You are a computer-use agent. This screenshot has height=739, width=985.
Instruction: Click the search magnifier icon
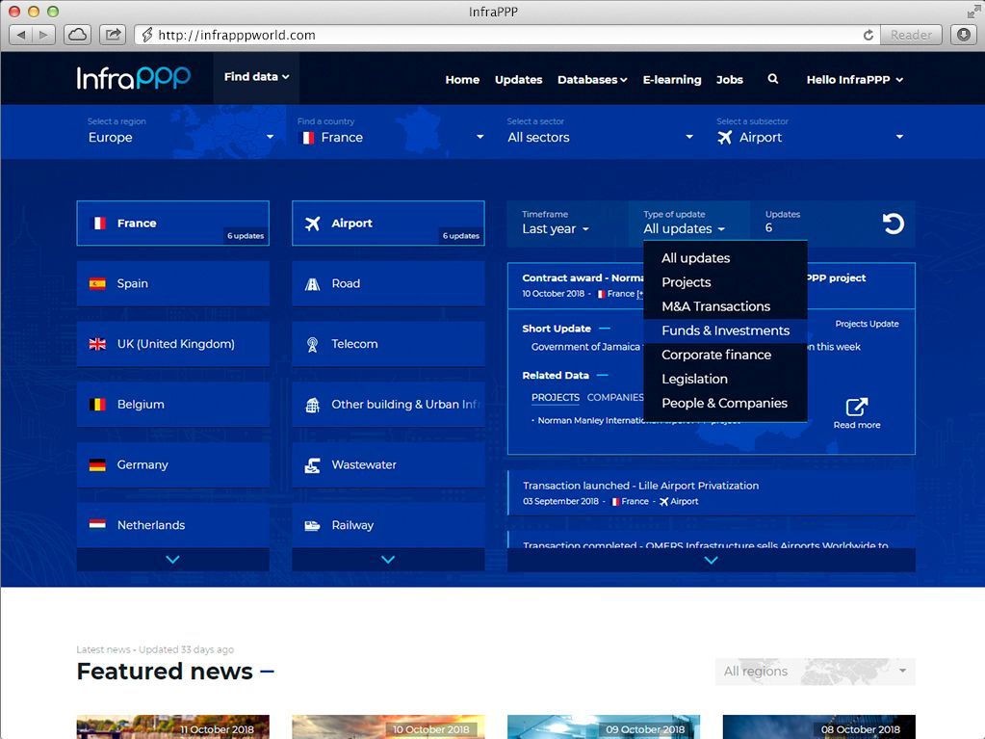tap(772, 80)
